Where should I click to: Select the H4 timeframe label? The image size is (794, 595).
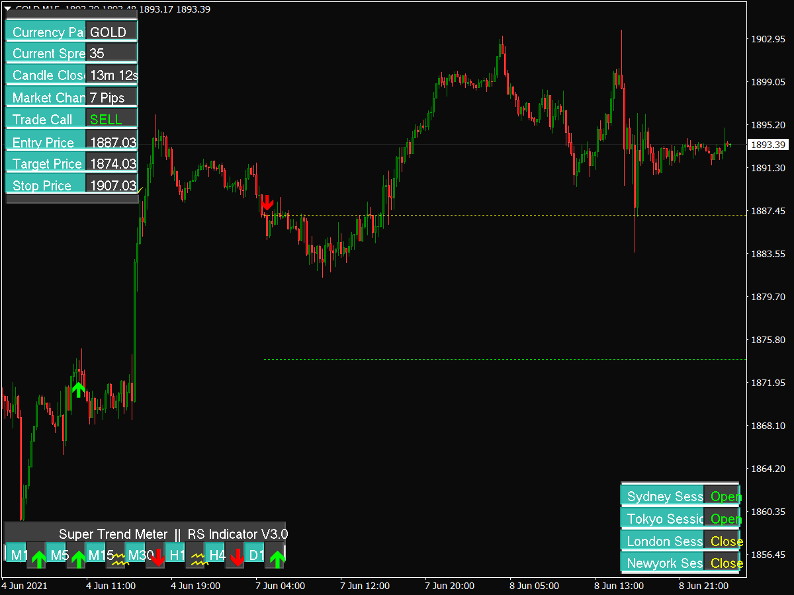tap(217, 555)
